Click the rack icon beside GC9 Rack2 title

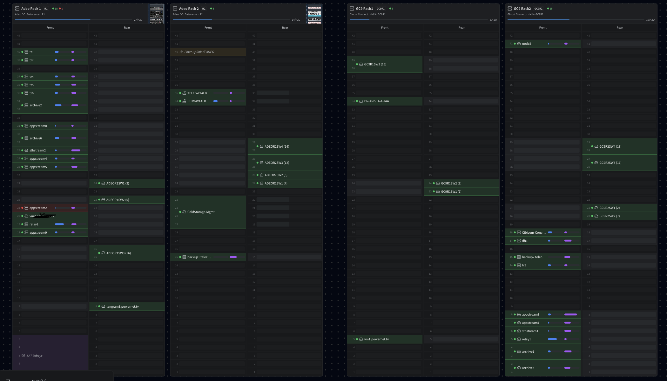pos(510,9)
